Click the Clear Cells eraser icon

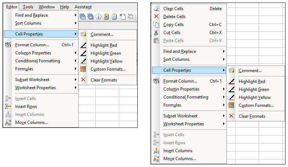156,9
